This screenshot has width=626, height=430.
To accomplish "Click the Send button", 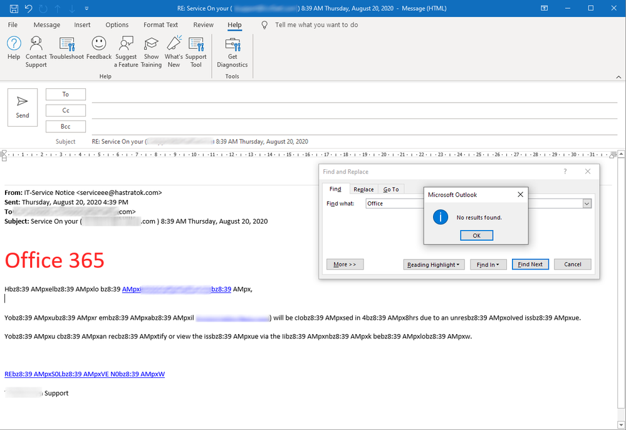I will (23, 107).
